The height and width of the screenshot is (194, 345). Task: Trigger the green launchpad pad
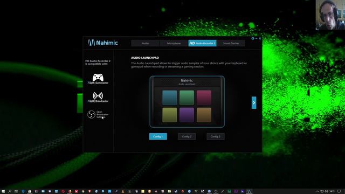tap(187, 98)
